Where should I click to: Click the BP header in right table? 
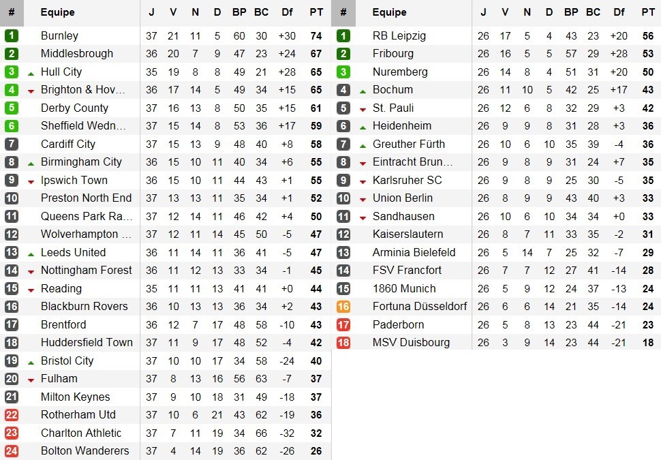[571, 12]
